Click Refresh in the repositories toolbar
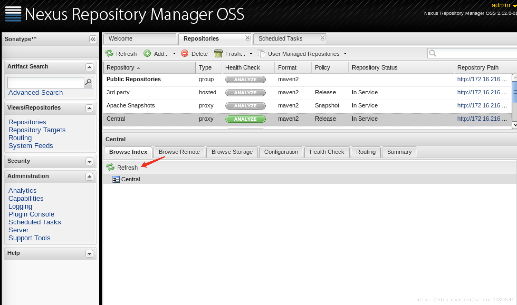Image resolution: width=517 pixels, height=305 pixels. click(x=121, y=54)
